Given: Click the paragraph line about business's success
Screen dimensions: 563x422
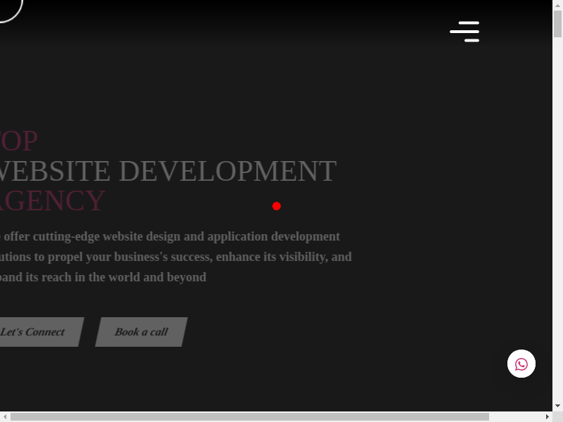Looking at the screenshot, I should (x=176, y=257).
